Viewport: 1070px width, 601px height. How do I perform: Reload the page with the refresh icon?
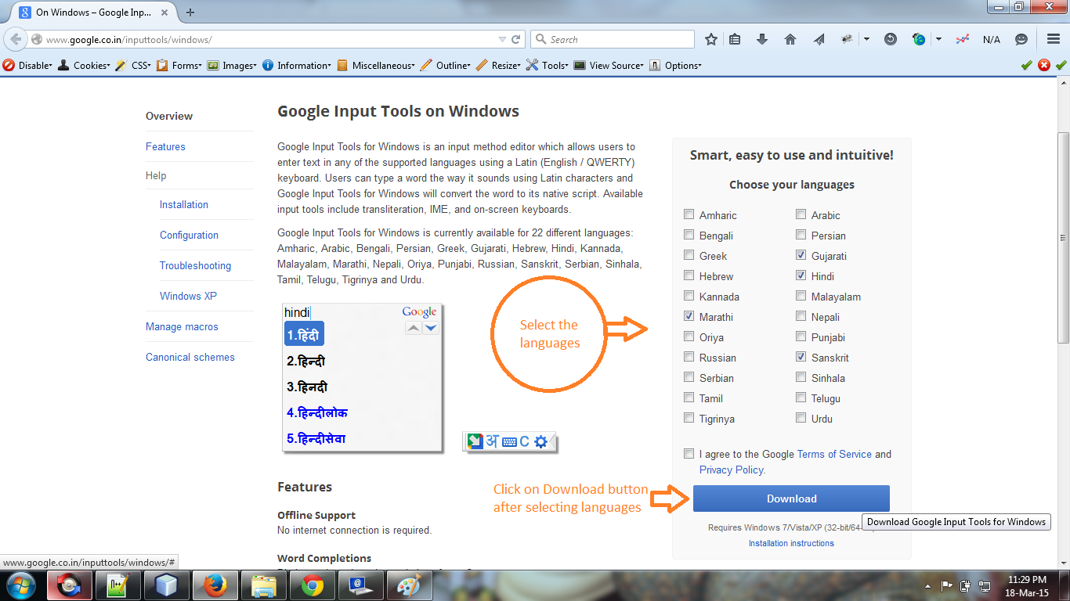516,39
